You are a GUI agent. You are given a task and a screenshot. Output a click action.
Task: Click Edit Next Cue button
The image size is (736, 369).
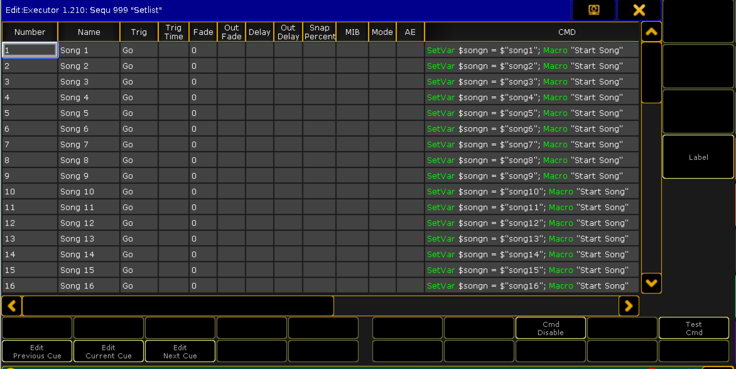[x=180, y=351]
